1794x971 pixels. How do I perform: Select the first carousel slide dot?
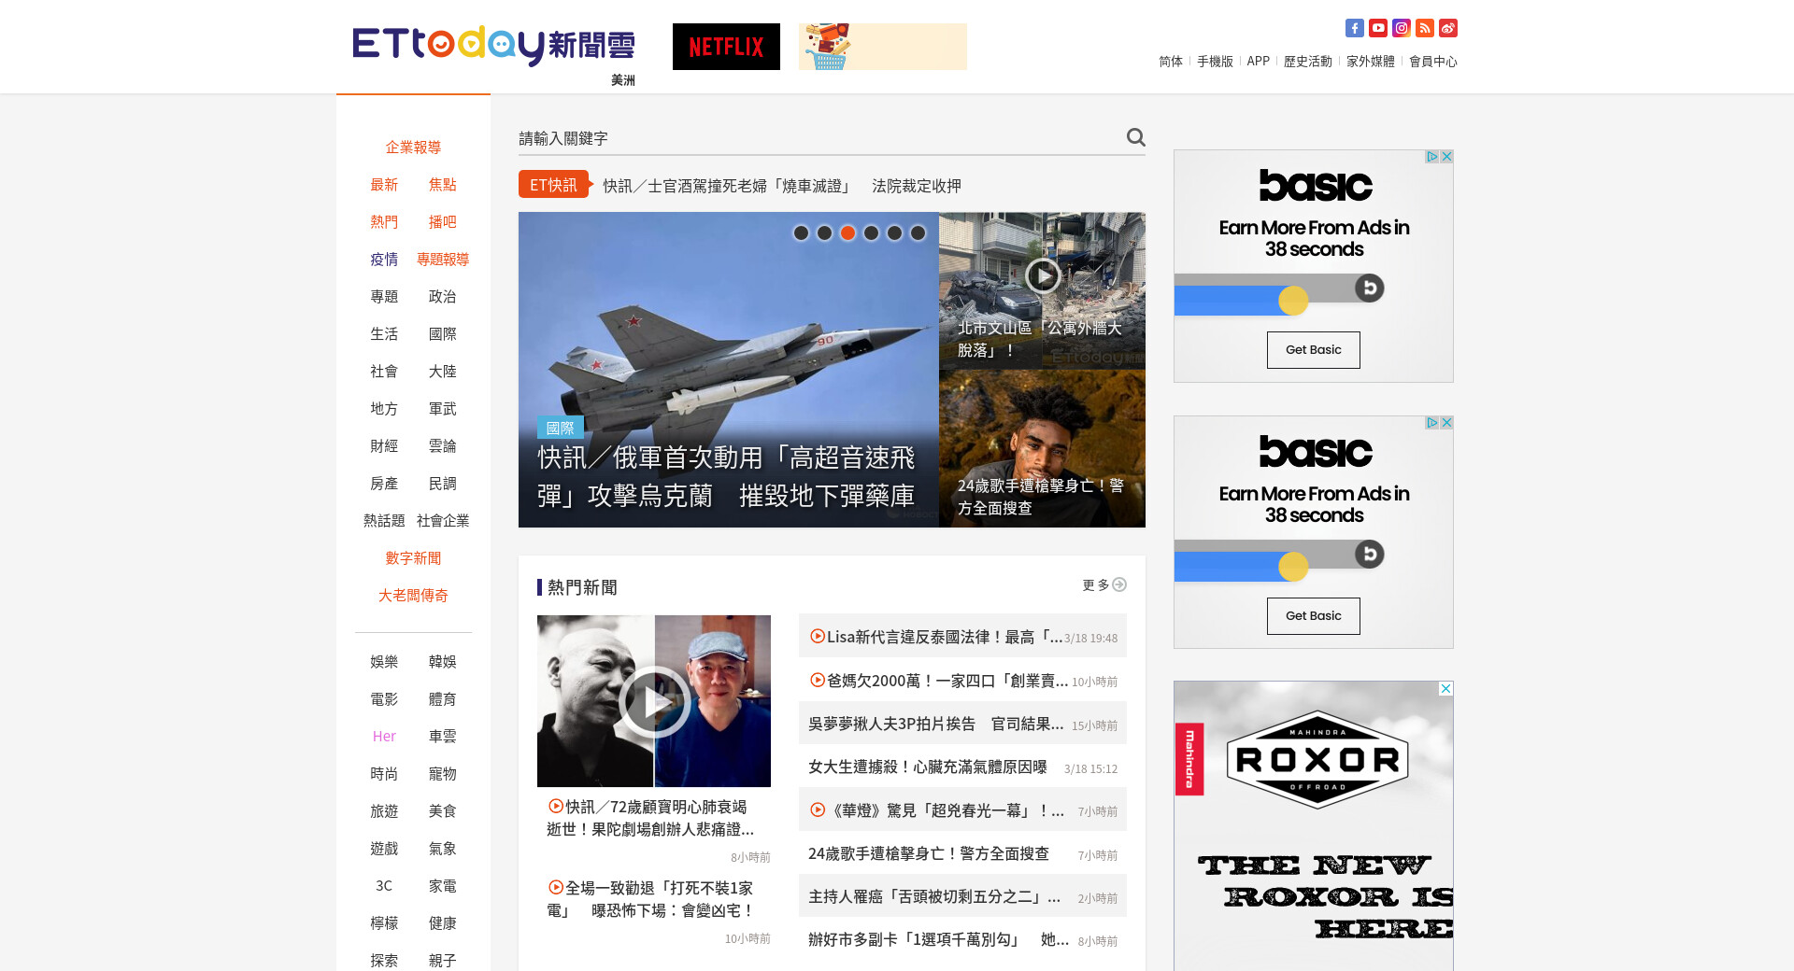point(801,233)
